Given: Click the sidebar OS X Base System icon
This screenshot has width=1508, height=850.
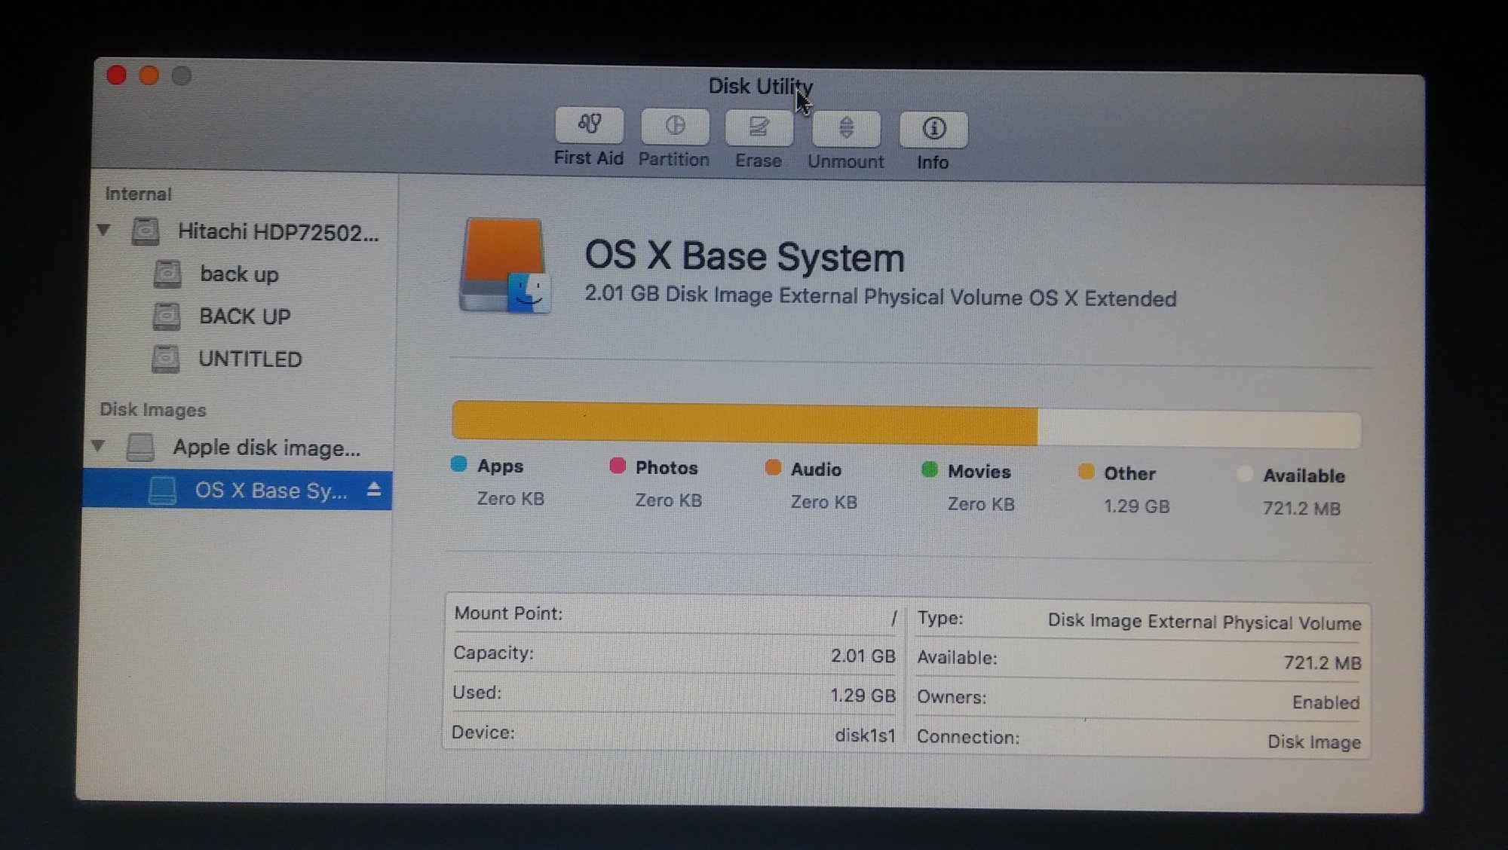Looking at the screenshot, I should [162, 490].
